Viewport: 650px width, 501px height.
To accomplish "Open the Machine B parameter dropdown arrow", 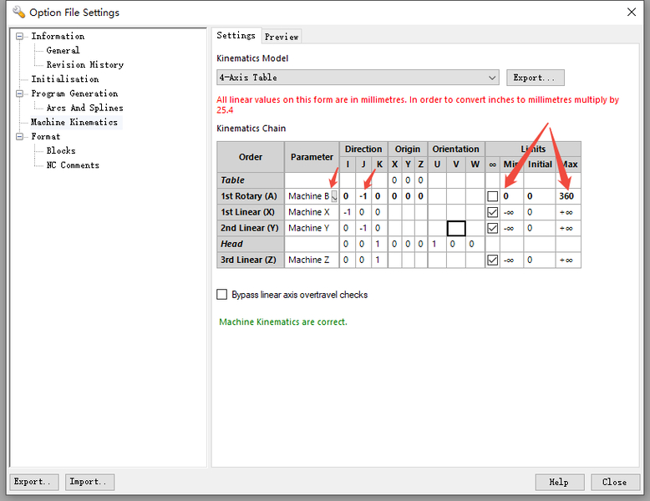I will (x=334, y=196).
